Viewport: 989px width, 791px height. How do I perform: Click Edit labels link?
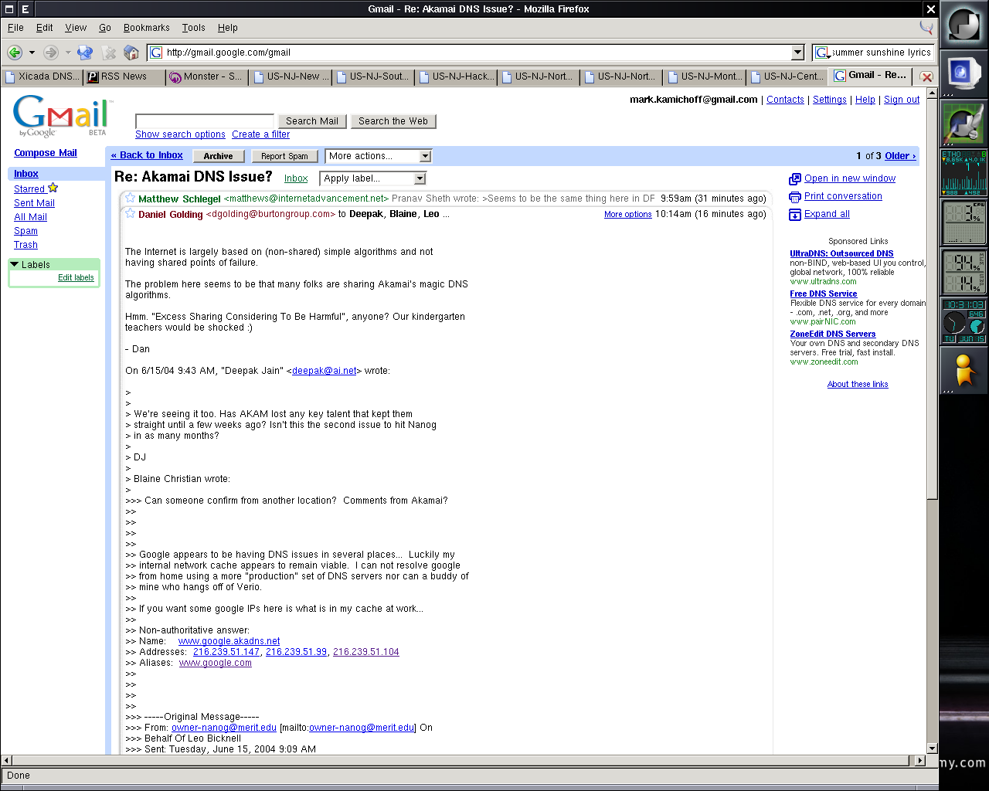coord(76,278)
